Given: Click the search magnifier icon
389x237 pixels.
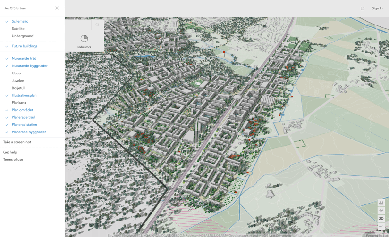Looking at the screenshot, I should click(x=97, y=25).
